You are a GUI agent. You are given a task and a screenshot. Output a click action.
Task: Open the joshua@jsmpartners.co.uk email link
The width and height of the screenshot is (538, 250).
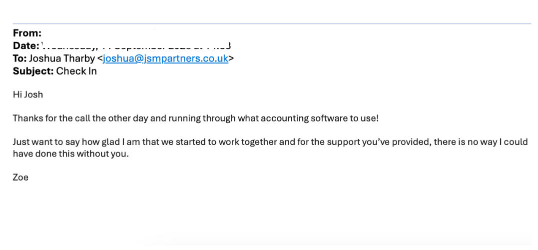click(165, 58)
